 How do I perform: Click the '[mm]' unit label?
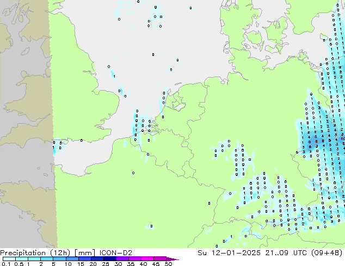(85, 253)
